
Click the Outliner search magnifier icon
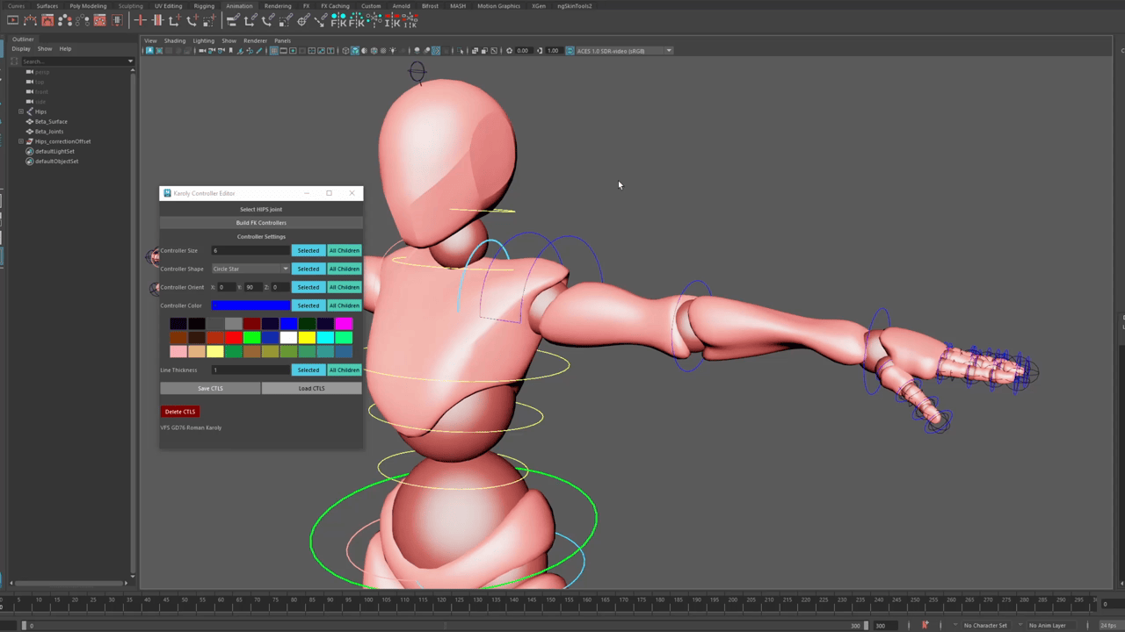pos(15,61)
